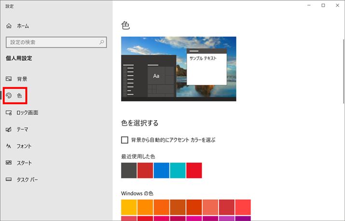Click the color preview thumbnail image

(179, 69)
